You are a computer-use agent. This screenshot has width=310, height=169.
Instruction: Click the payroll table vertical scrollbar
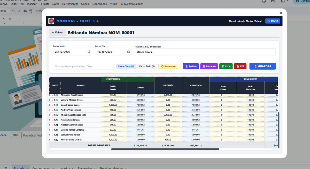[x=278, y=130]
